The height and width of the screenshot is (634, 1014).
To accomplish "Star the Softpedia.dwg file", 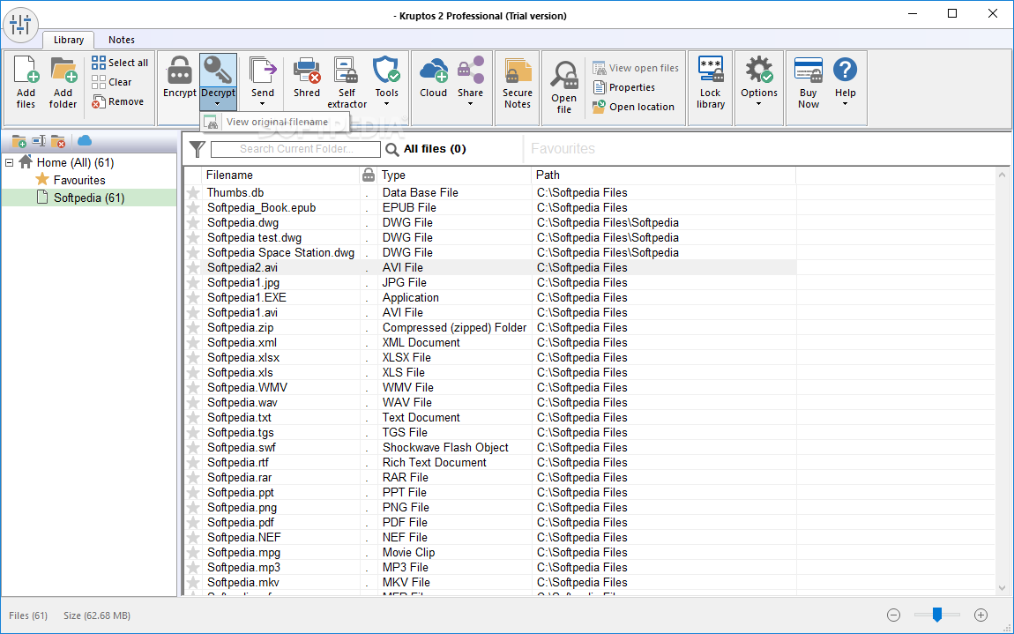I will (193, 222).
